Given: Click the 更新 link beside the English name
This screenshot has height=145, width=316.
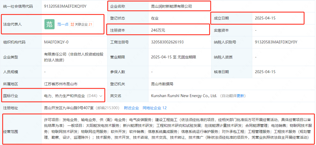Looking at the screenshot, I should point(240,96).
